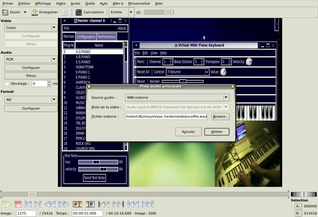318x217 pixels.
Task: Enable the Décalage checkbox
Action: click(x=7, y=83)
